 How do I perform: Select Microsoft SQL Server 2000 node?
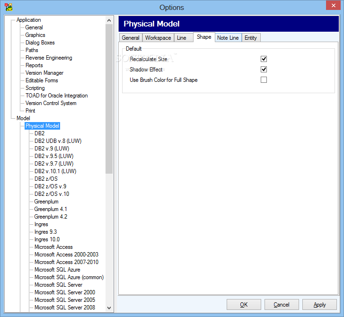tap(65, 292)
